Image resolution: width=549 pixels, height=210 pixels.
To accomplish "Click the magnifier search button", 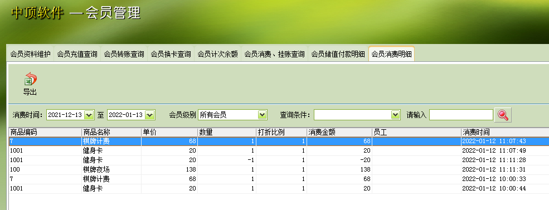I will pyautogui.click(x=503, y=115).
